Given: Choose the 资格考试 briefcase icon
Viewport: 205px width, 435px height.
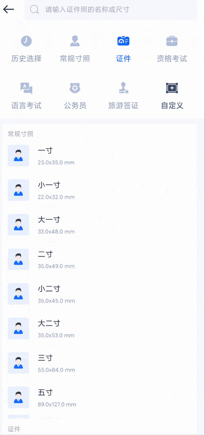Looking at the screenshot, I should [172, 41].
